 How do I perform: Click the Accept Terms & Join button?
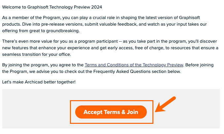111,112
